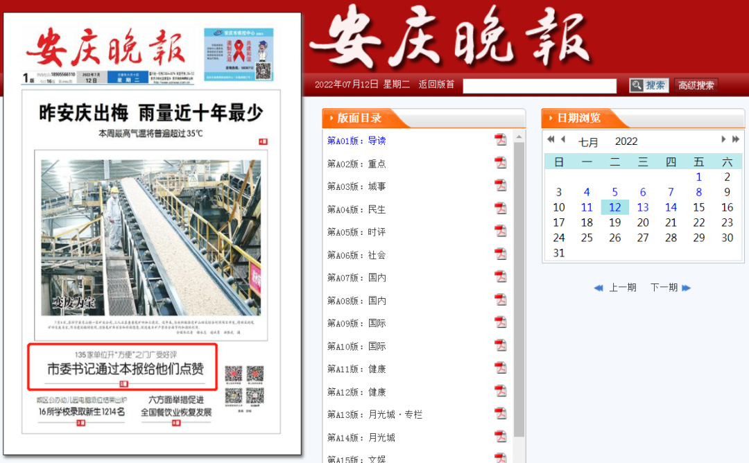749x463 pixels.
Task: Open 第A02版：重点 page
Action: pyautogui.click(x=356, y=164)
